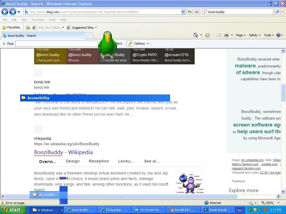Open the Edit menu
This screenshot has height=214, width=286.
[x=14, y=20]
